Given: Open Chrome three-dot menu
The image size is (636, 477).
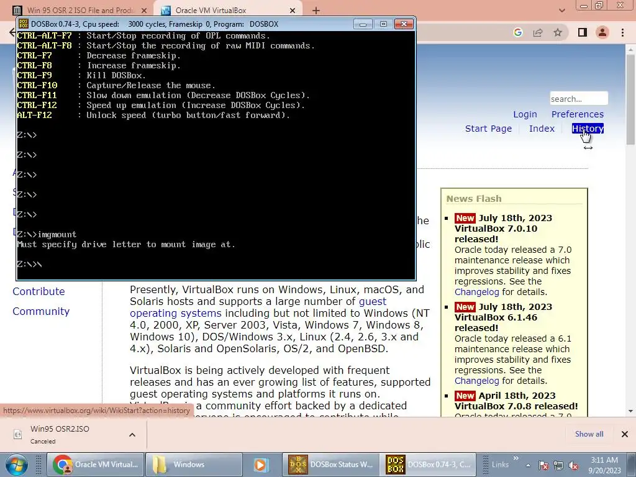Looking at the screenshot, I should [x=622, y=32].
